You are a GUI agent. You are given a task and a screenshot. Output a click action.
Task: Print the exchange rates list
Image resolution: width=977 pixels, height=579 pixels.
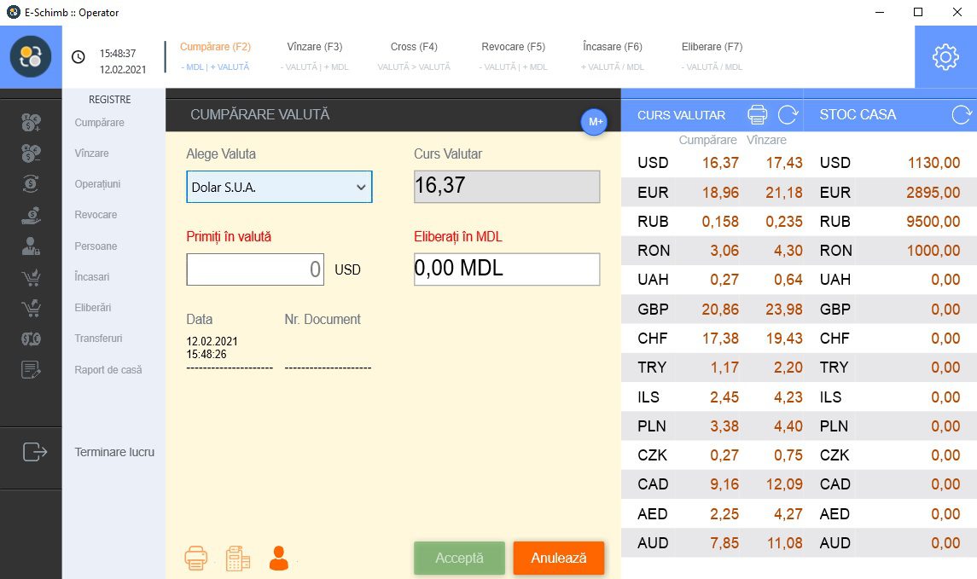point(757,114)
